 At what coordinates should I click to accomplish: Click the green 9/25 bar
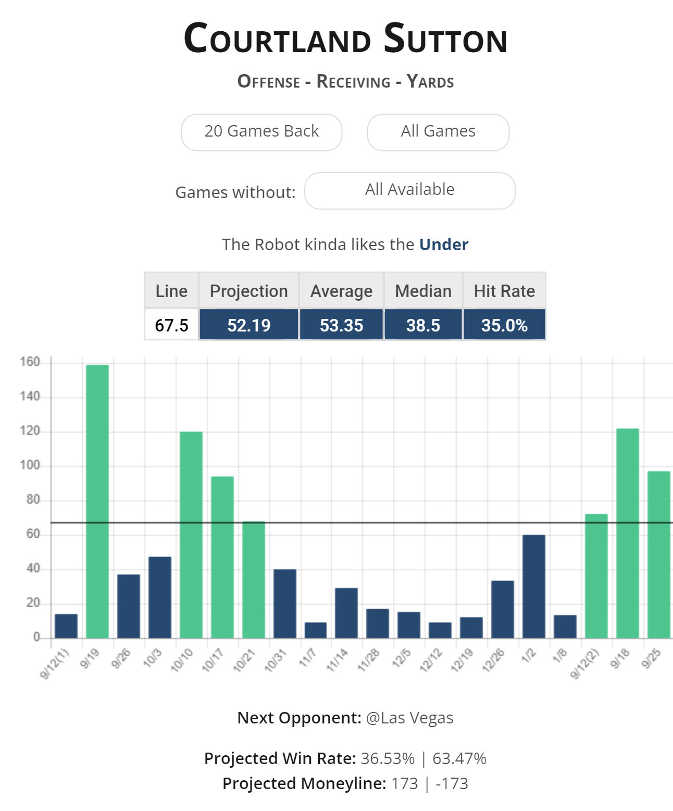click(x=659, y=554)
